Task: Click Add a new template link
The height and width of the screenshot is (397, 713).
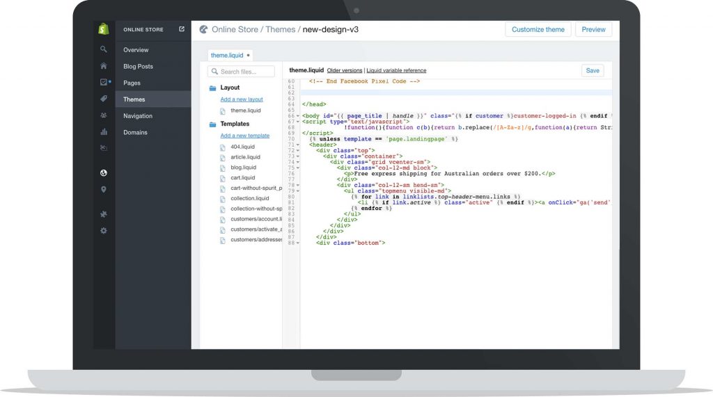Action: click(244, 136)
